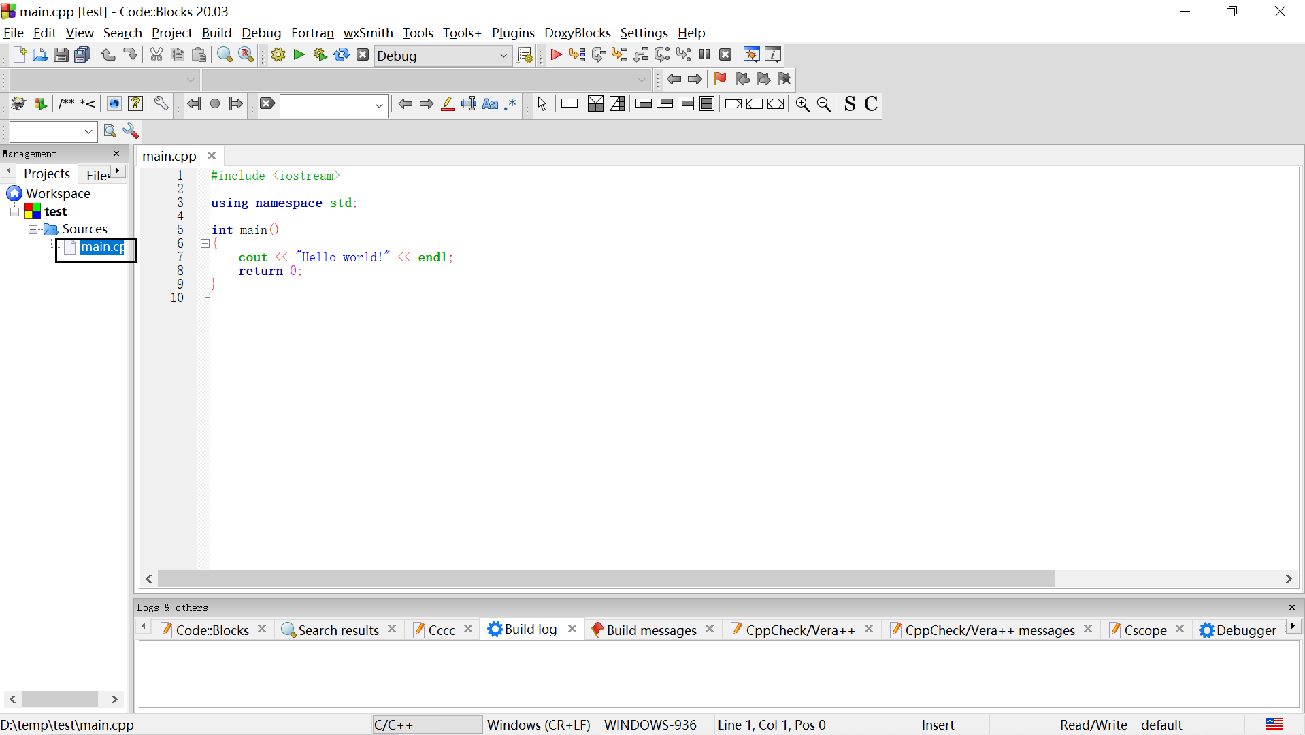This screenshot has width=1305, height=735.
Task: Select the Projects management tab
Action: coord(47,174)
